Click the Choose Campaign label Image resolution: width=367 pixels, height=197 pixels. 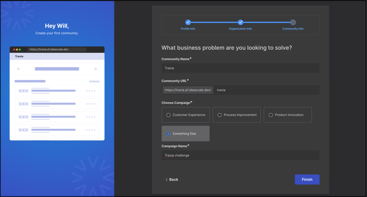[x=177, y=103]
